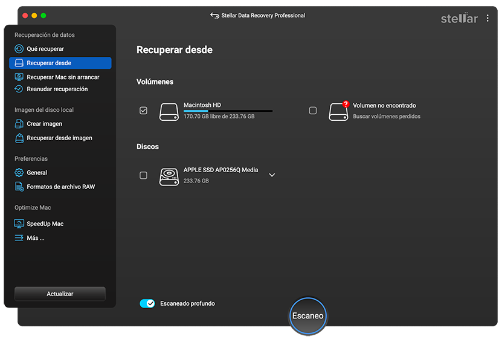Click the Escaneado profundo label
The height and width of the screenshot is (348, 502).
187,303
